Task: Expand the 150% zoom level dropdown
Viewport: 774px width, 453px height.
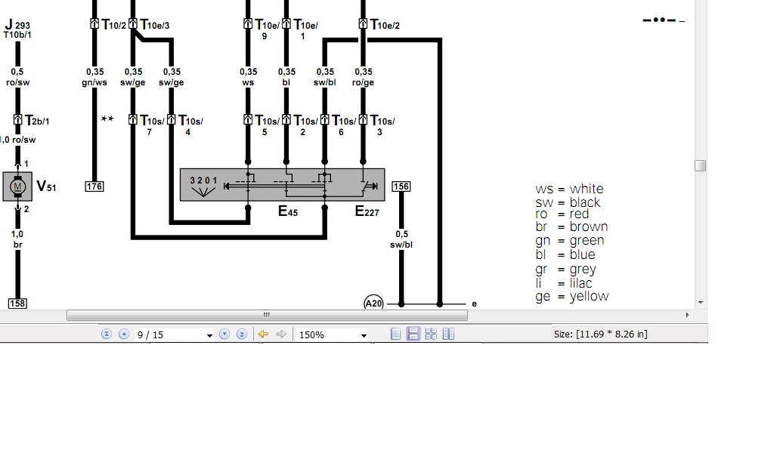Action: coord(364,335)
